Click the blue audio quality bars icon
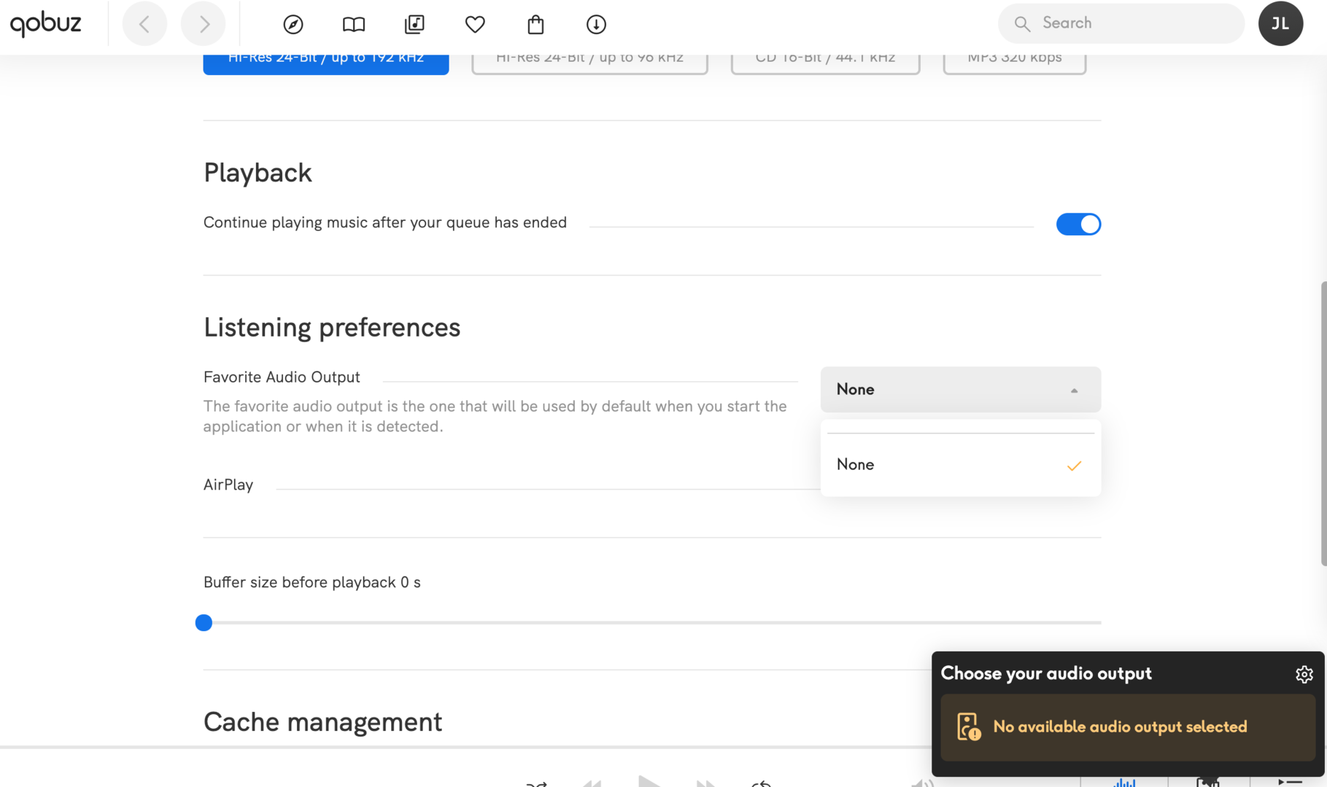The image size is (1327, 787). click(x=1124, y=783)
